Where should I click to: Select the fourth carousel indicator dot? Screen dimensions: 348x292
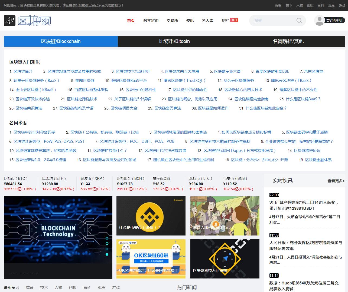107,254
